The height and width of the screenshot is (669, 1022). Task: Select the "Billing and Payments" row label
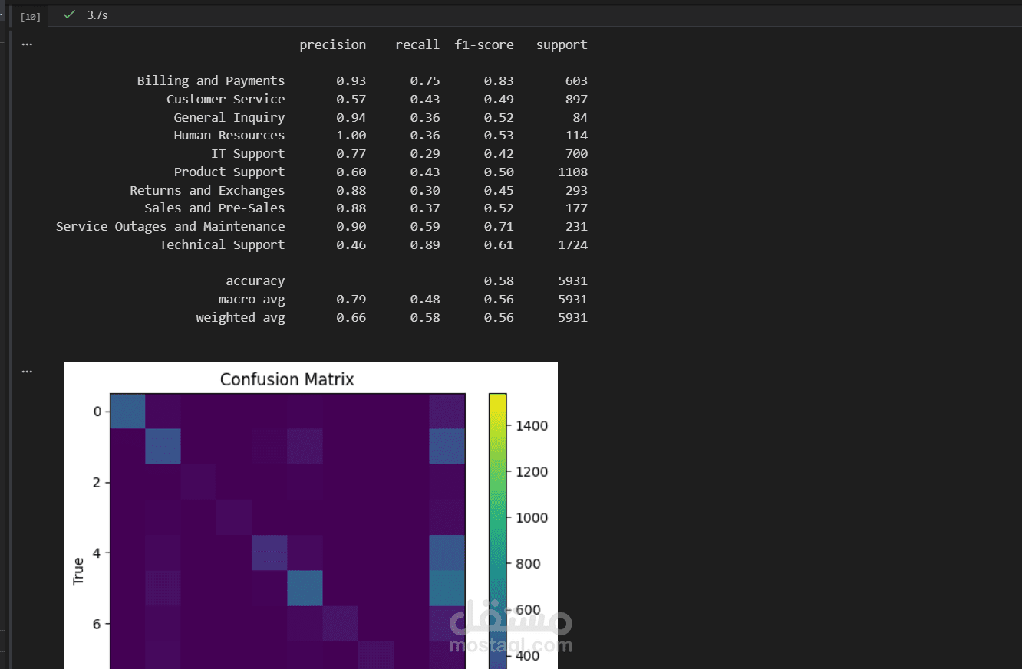pos(211,81)
